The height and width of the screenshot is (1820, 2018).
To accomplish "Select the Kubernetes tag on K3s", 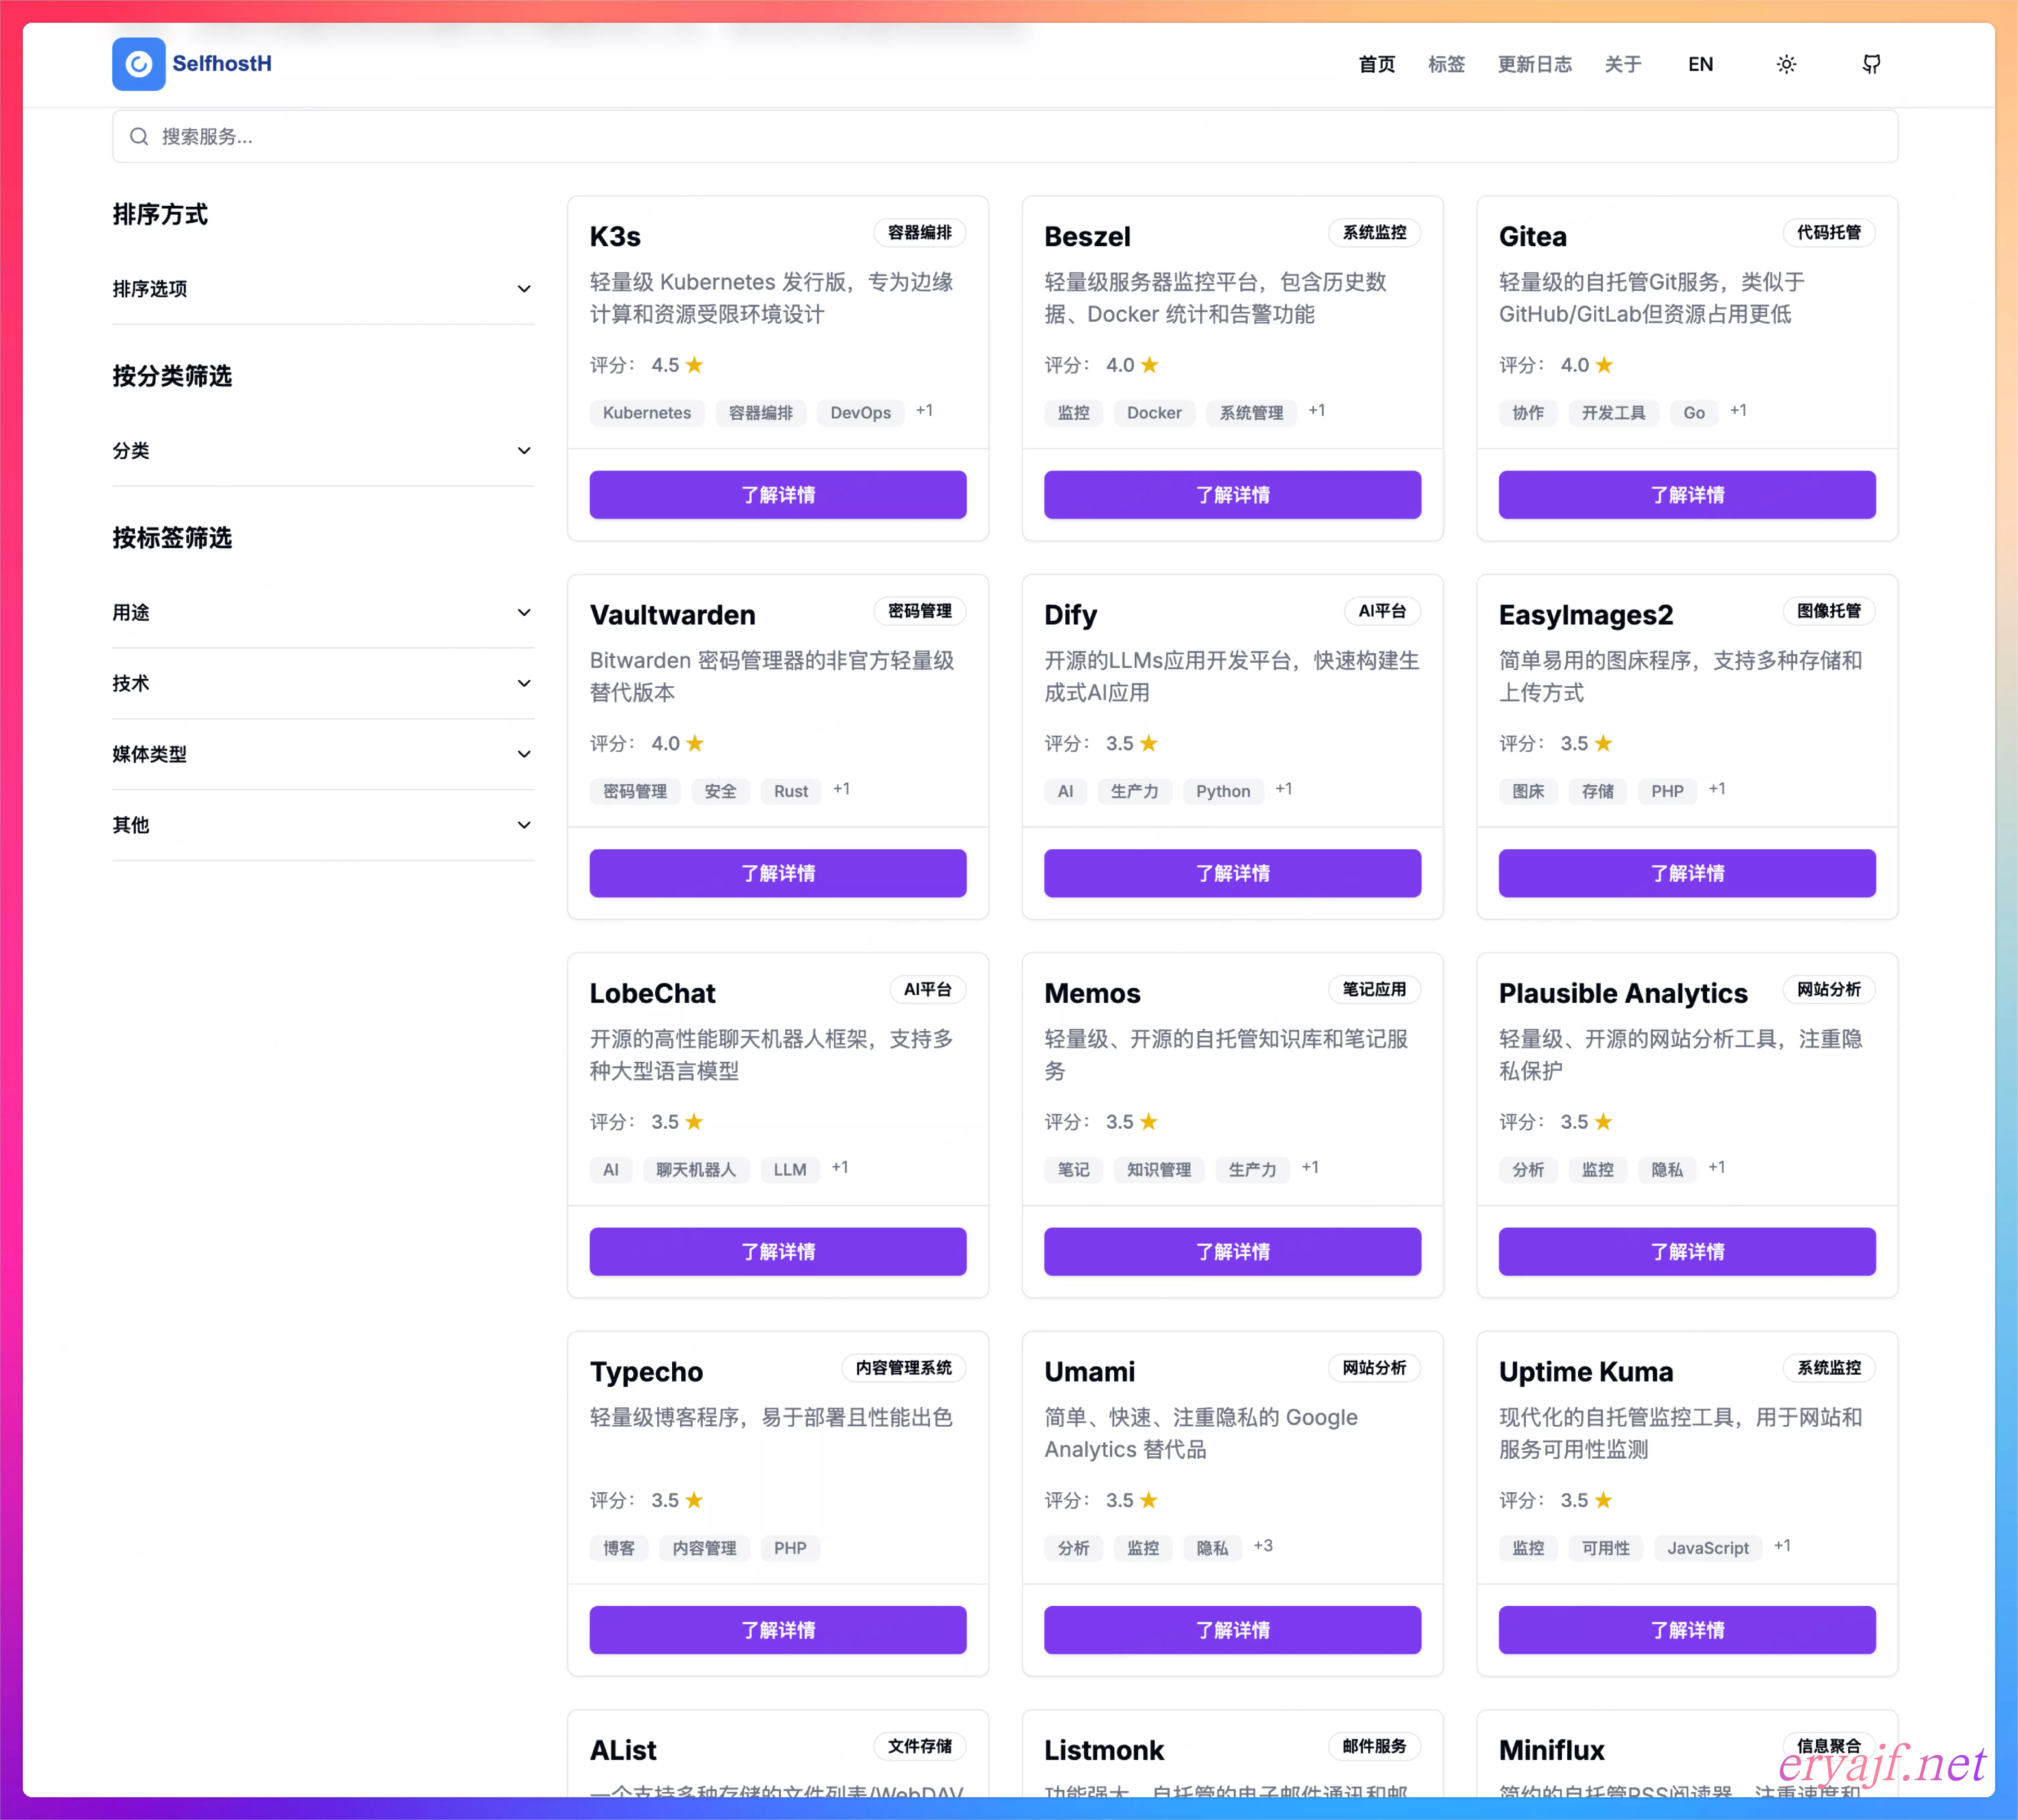I will point(647,413).
